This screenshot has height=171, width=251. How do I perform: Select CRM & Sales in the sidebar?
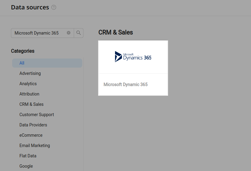click(x=31, y=104)
